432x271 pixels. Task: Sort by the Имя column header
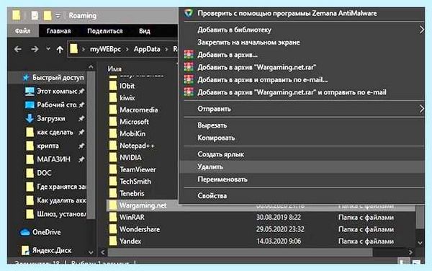114,68
